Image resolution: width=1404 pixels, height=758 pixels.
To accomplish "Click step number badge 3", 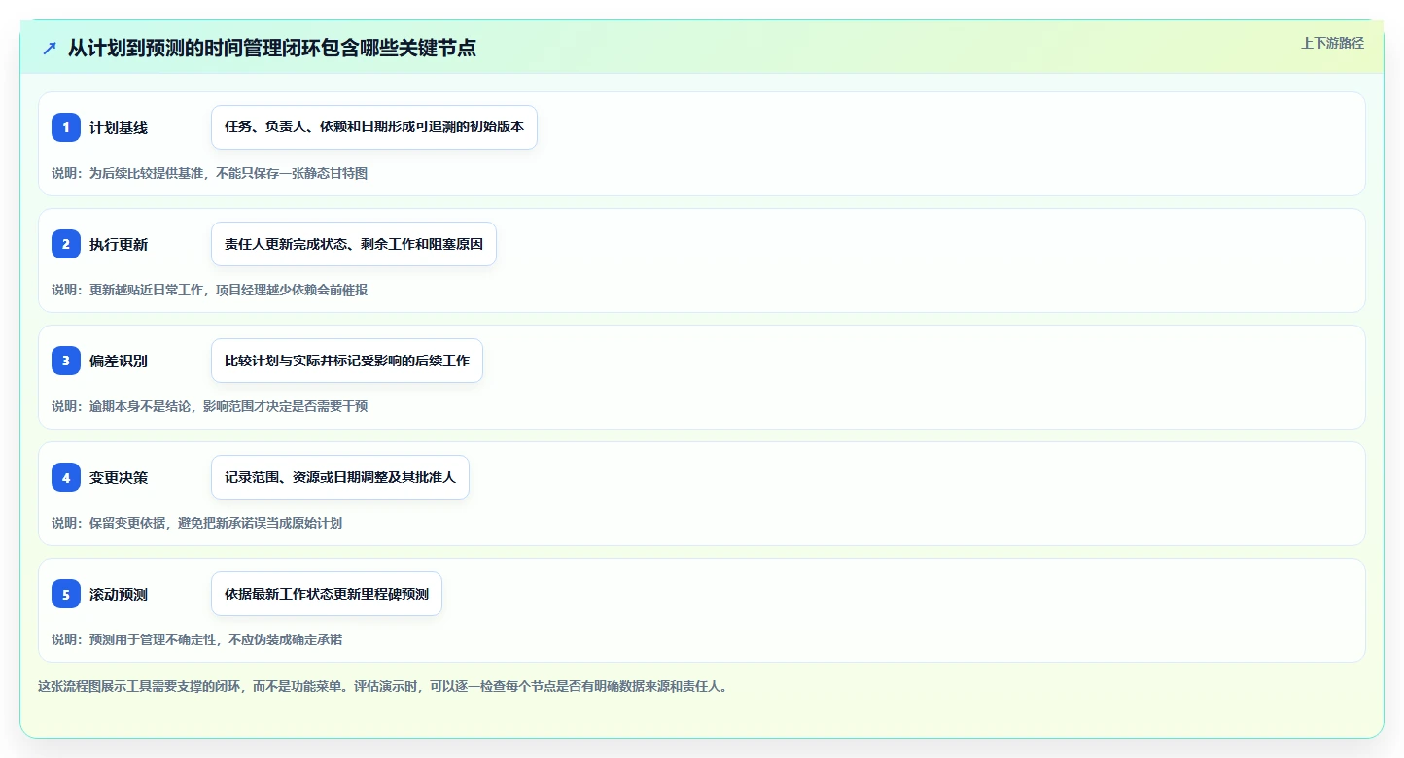I will coord(66,361).
